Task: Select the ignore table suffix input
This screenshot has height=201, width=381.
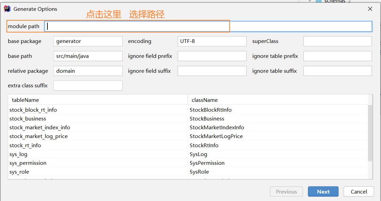Action: [x=338, y=71]
